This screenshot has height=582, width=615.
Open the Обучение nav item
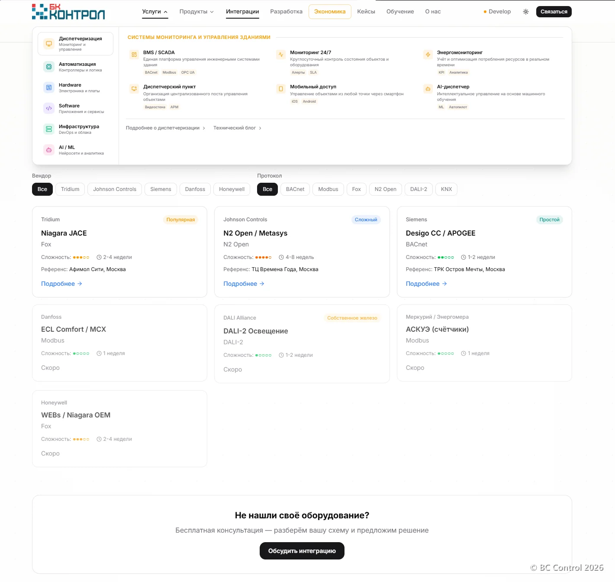[400, 12]
